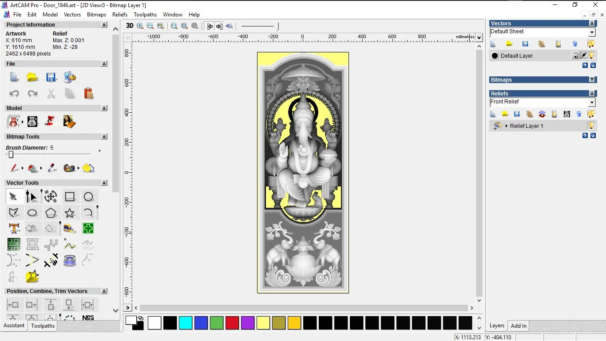
Task: Toggle the lock on Default Layer
Action: (x=575, y=56)
